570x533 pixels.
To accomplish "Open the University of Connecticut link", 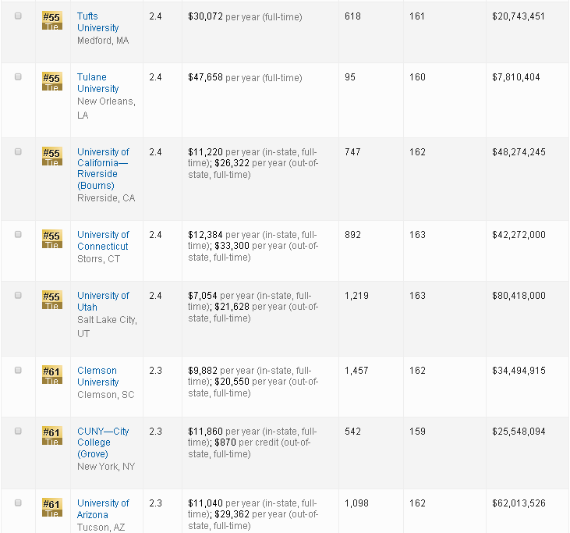I will click(103, 240).
